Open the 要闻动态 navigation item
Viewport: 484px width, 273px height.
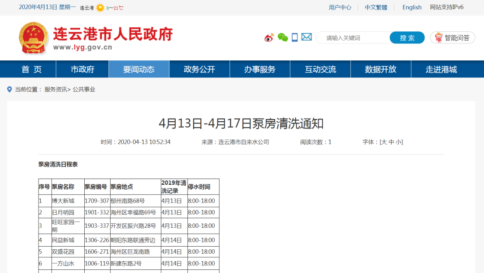(x=139, y=69)
